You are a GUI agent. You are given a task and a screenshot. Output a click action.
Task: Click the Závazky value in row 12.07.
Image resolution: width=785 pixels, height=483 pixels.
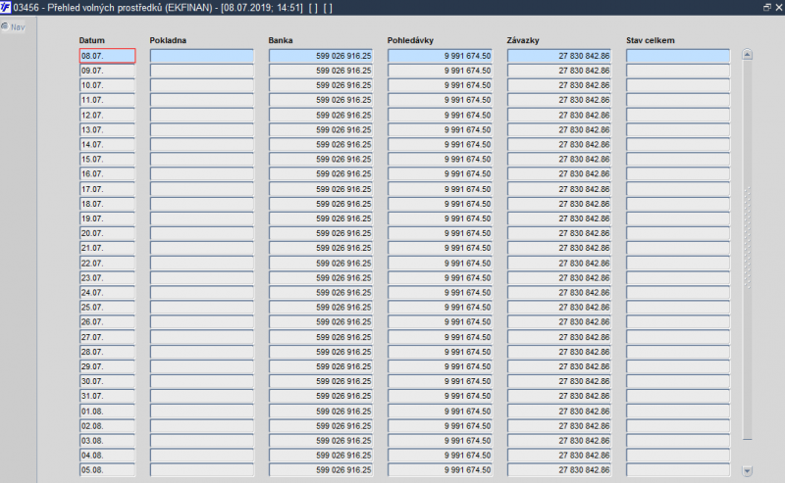(559, 115)
